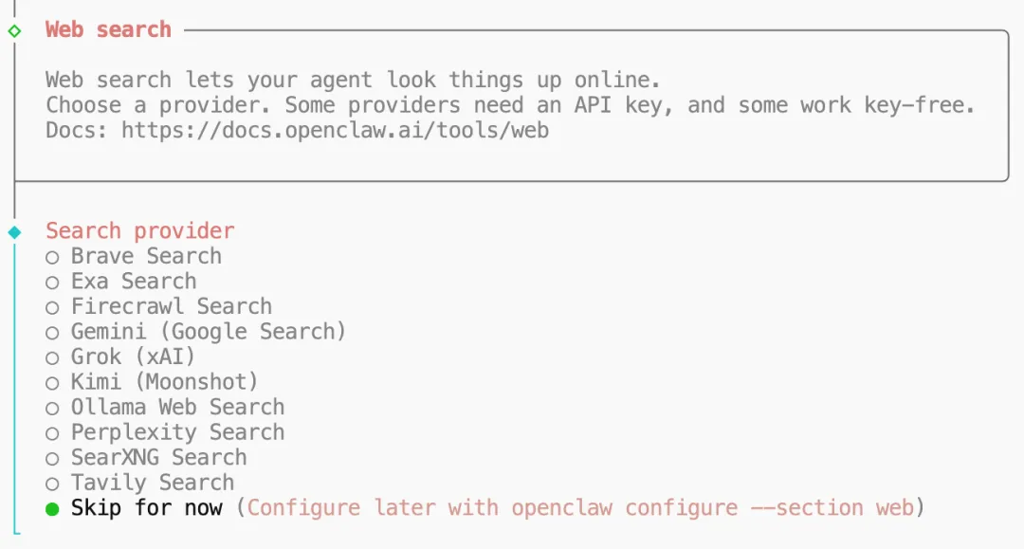
Task: Click the green diamond Web search marker
Action: pos(14,30)
